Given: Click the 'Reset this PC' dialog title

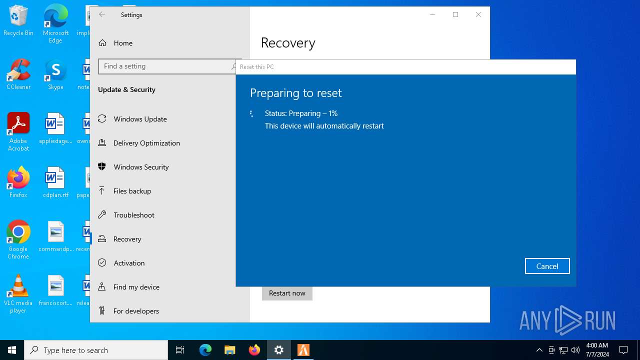Looking at the screenshot, I should [257, 67].
